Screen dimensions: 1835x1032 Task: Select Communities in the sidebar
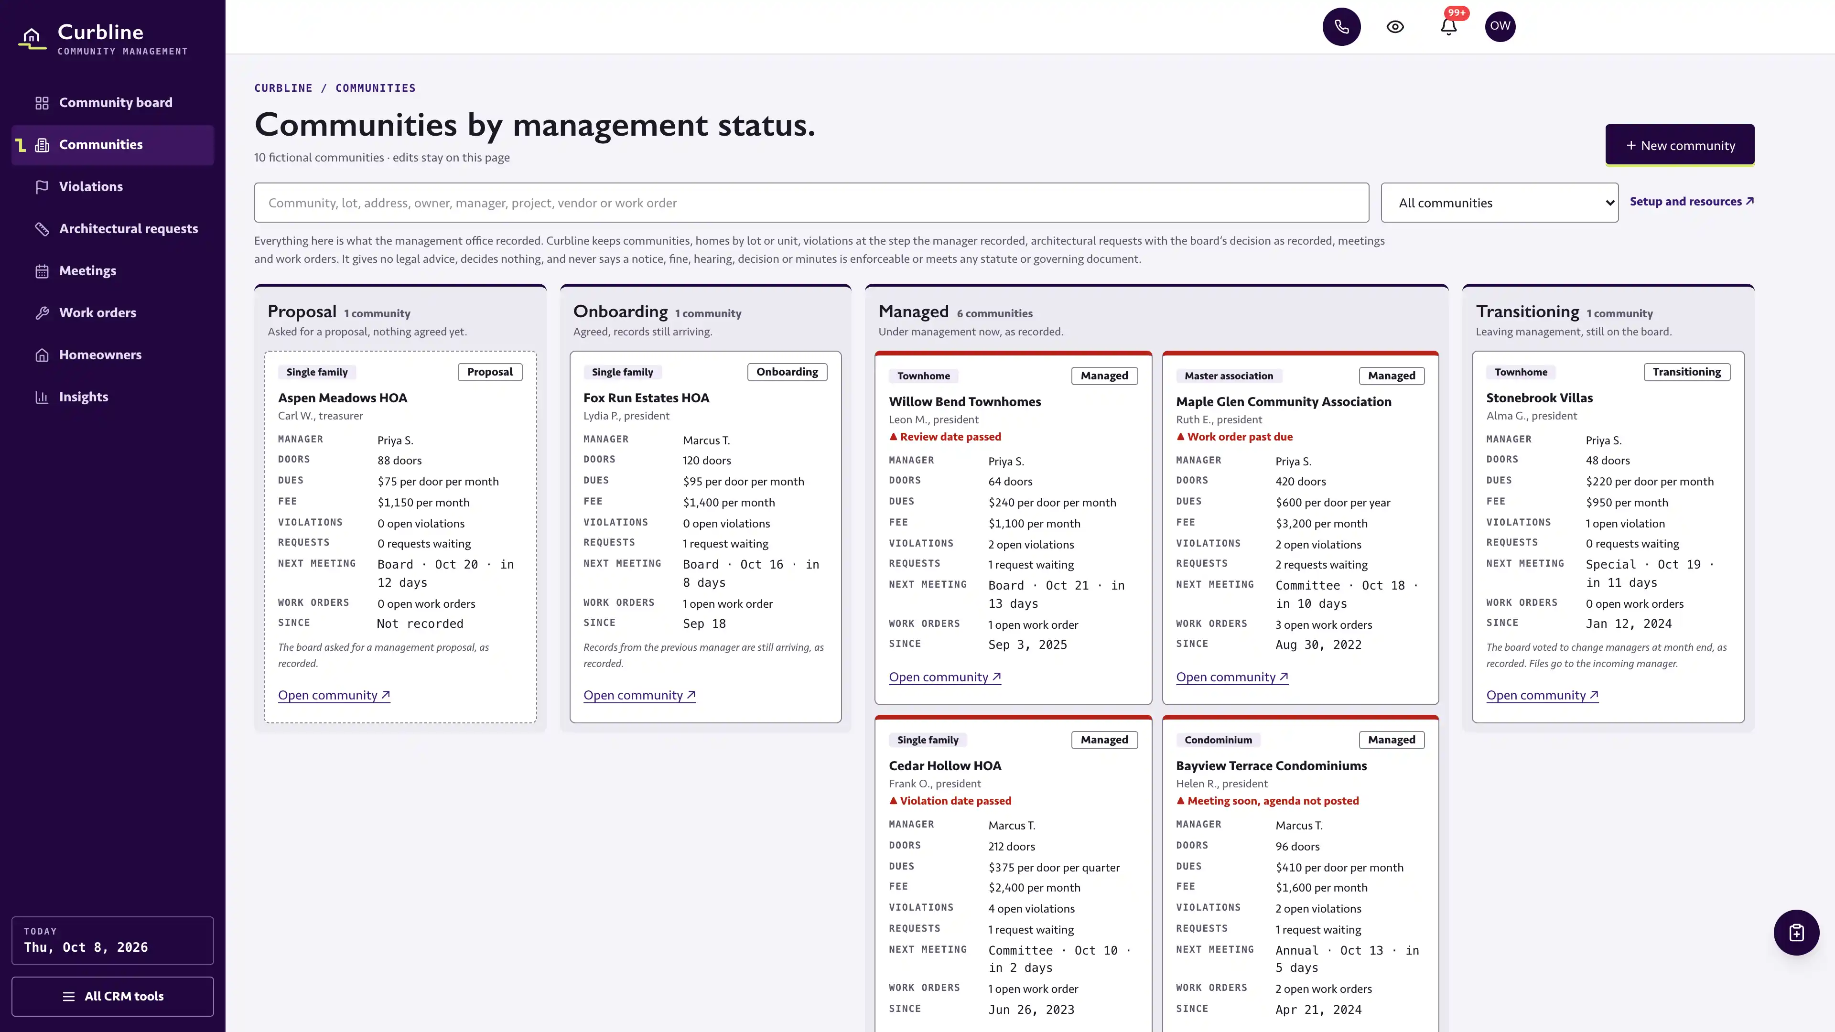(x=113, y=145)
